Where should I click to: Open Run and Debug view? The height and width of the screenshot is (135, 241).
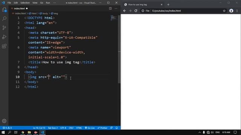4,37
